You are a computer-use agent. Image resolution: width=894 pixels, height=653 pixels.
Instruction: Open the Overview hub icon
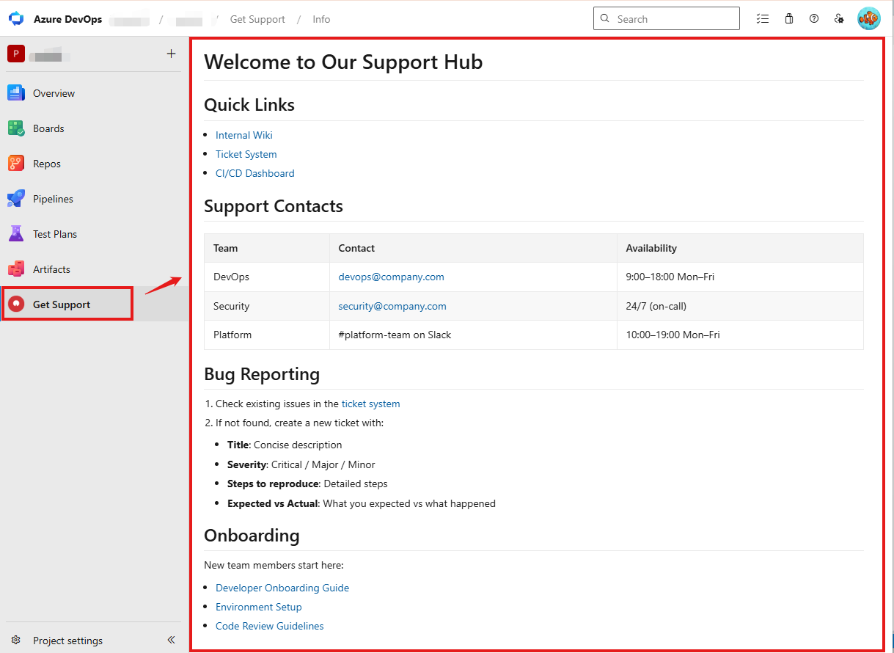(x=16, y=93)
